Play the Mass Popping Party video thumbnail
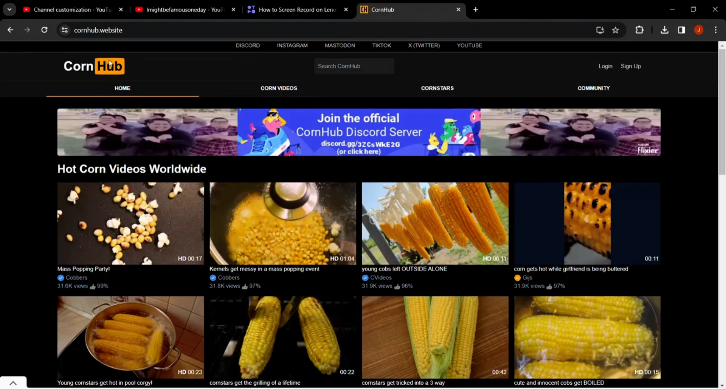Screen dimensions: 726x390 click(130, 223)
